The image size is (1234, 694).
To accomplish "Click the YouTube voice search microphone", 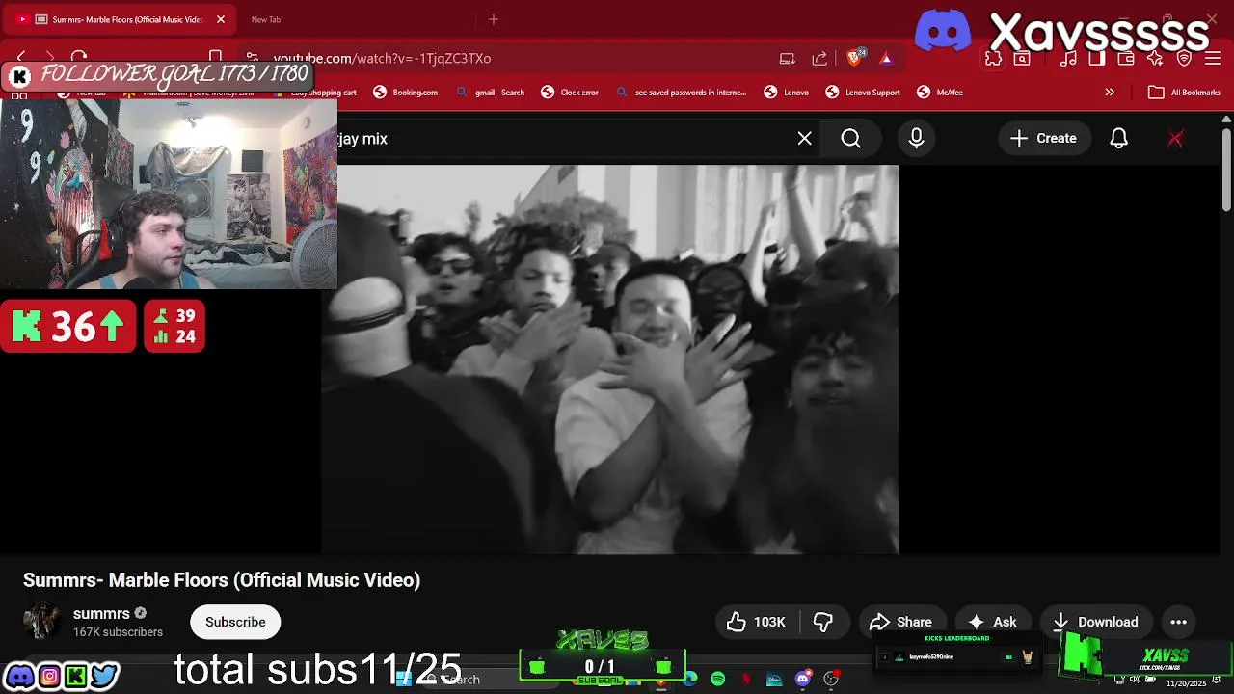I will tap(916, 139).
